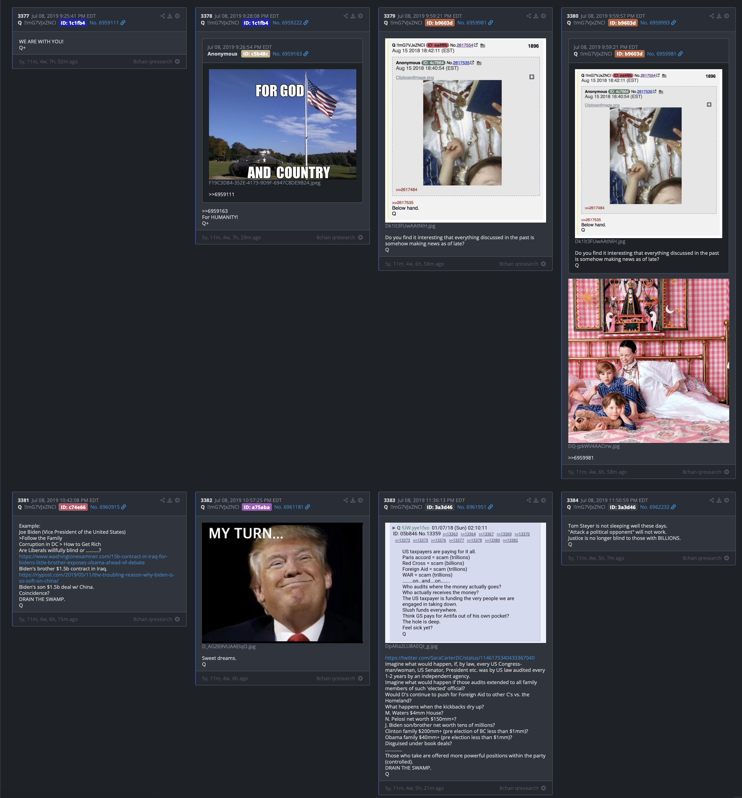Viewport: 742px width, 798px height.
Task: Click the orange ID: b9603d badge on post 3379
Action: pos(440,23)
